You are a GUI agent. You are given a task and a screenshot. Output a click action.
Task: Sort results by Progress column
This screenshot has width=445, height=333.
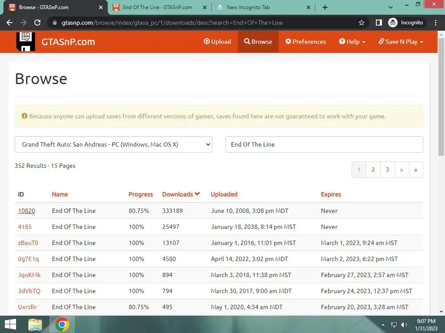pos(140,194)
